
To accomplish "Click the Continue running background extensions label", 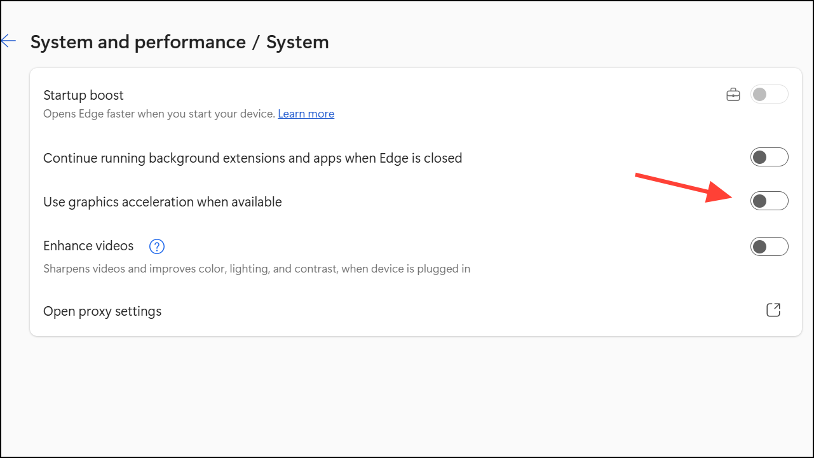I will (252, 158).
